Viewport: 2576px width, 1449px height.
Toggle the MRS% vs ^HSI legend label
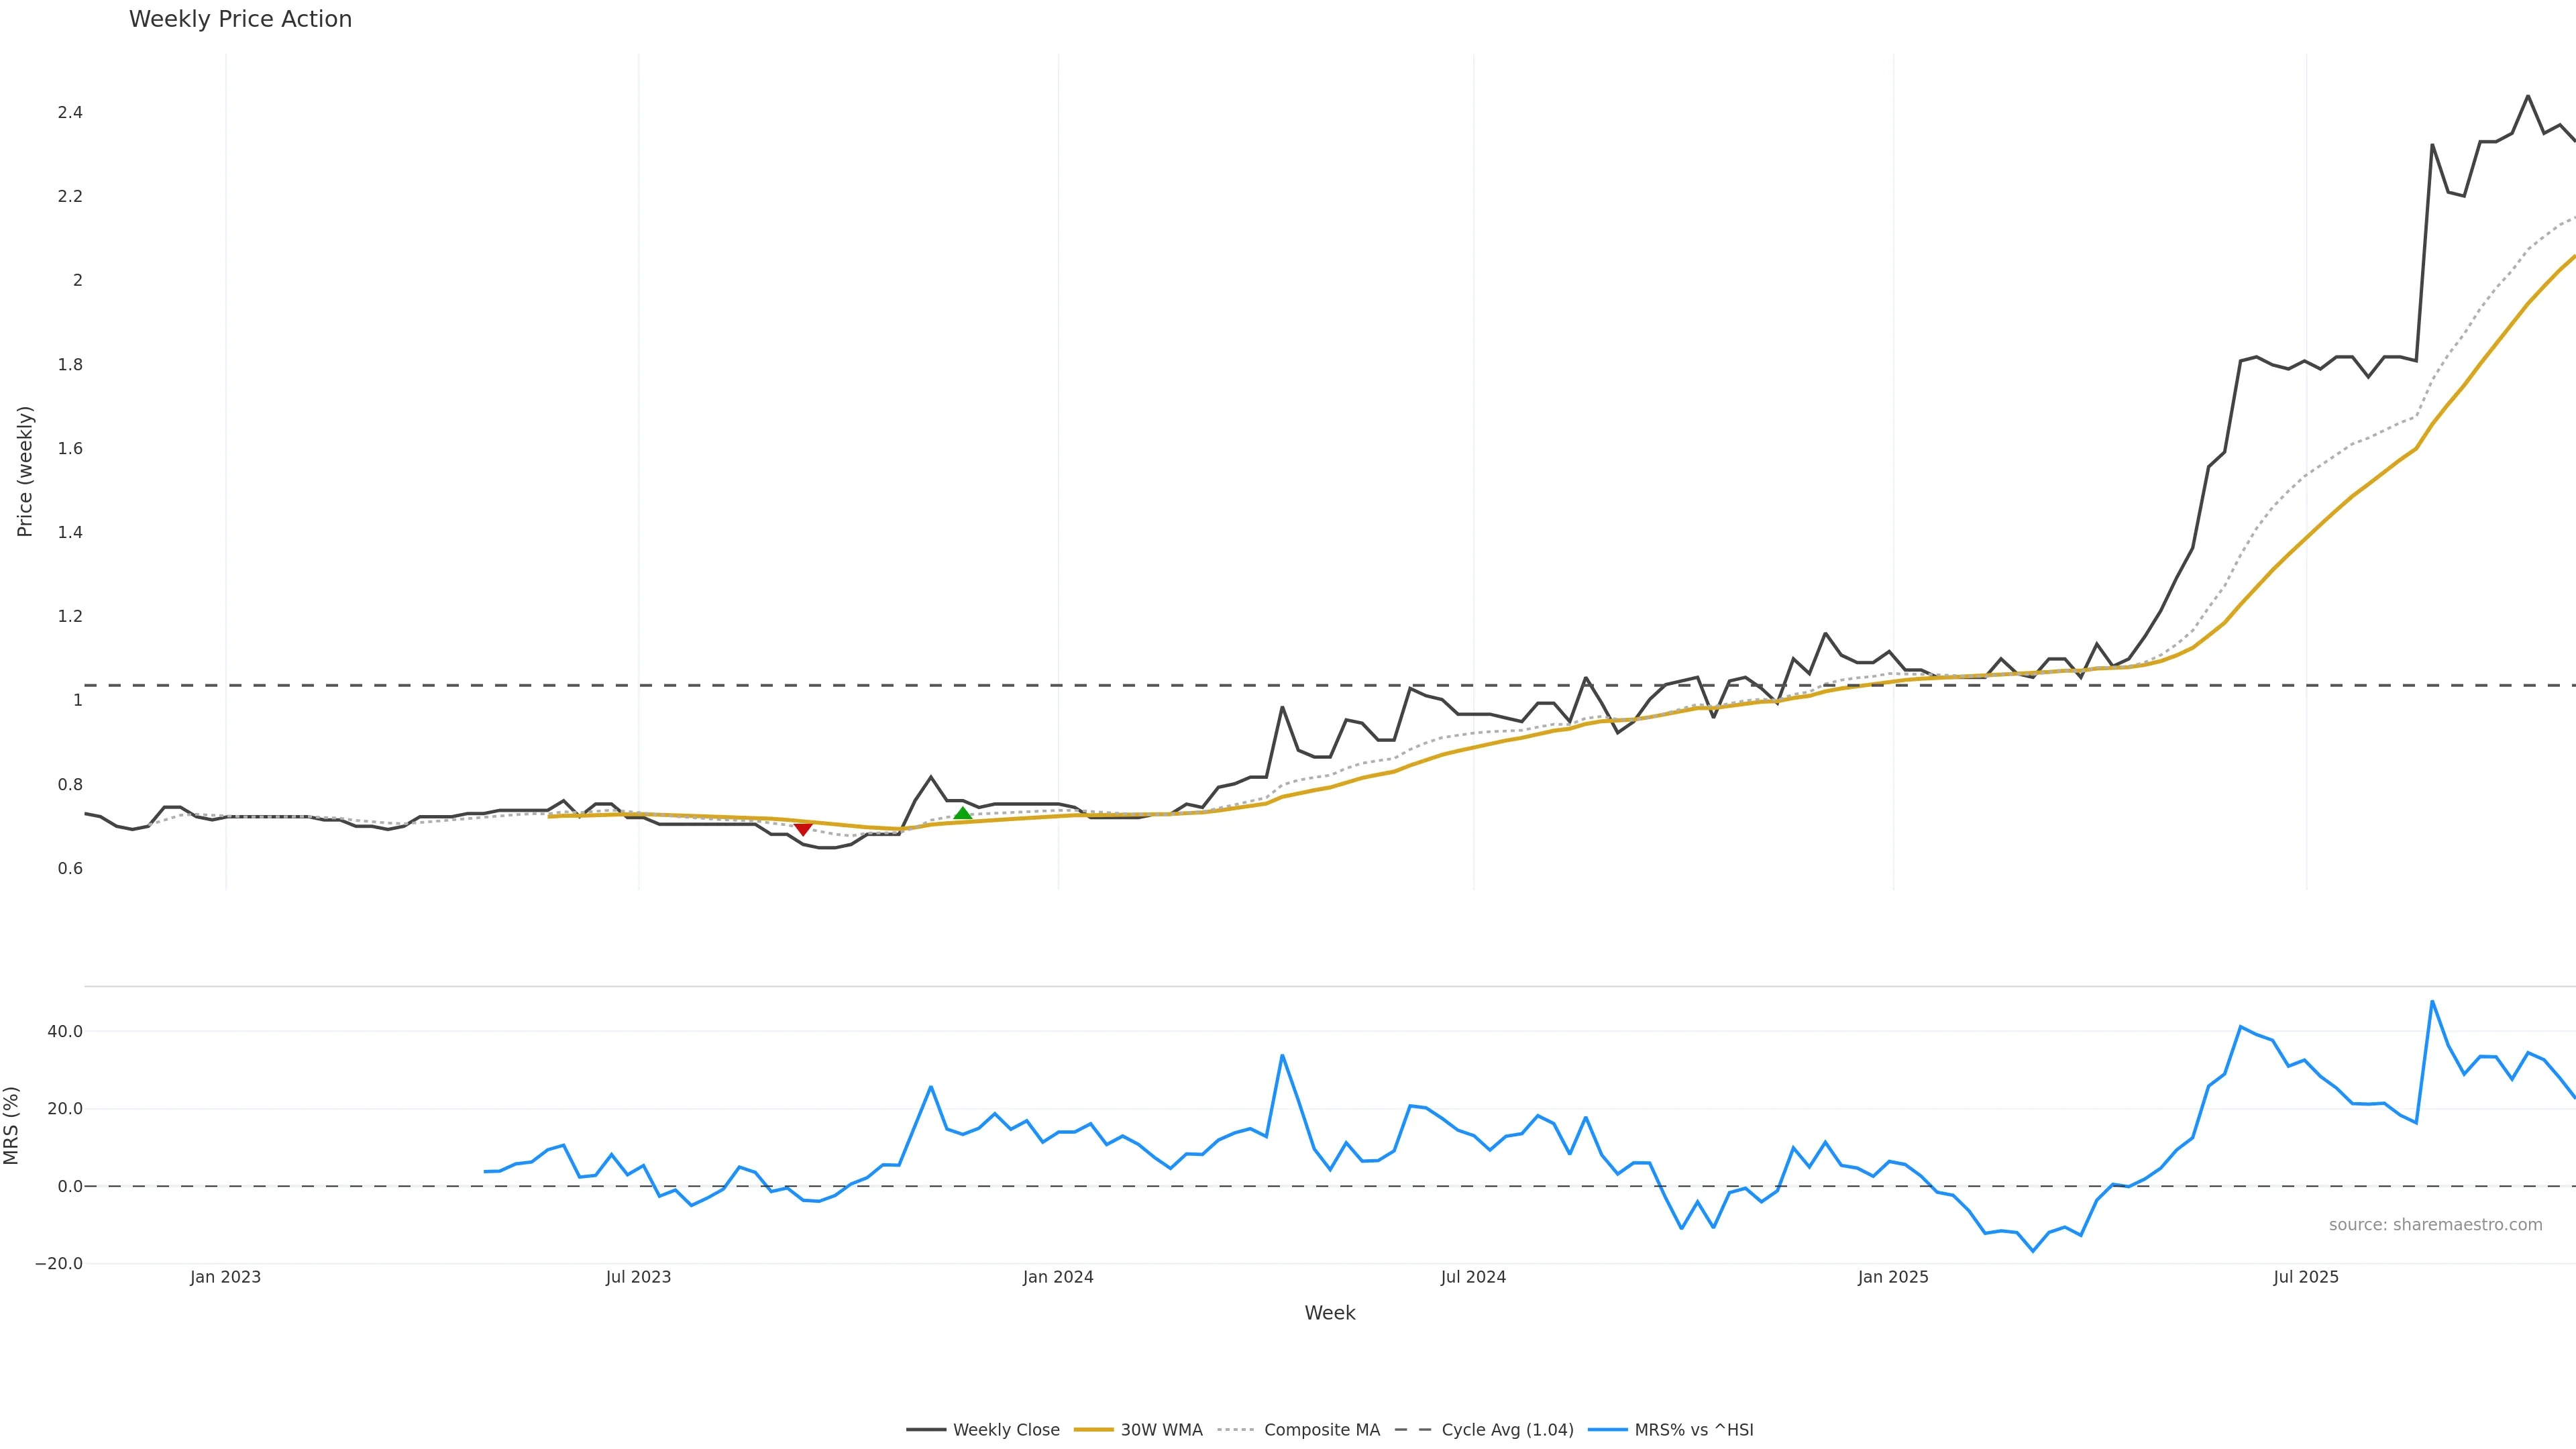point(1693,1430)
